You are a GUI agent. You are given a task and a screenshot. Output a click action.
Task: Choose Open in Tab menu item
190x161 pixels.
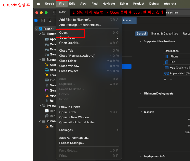(x=89, y=112)
